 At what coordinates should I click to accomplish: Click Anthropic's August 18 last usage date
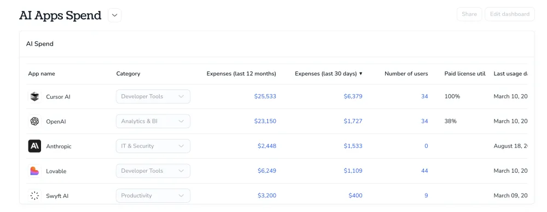pyautogui.click(x=510, y=146)
